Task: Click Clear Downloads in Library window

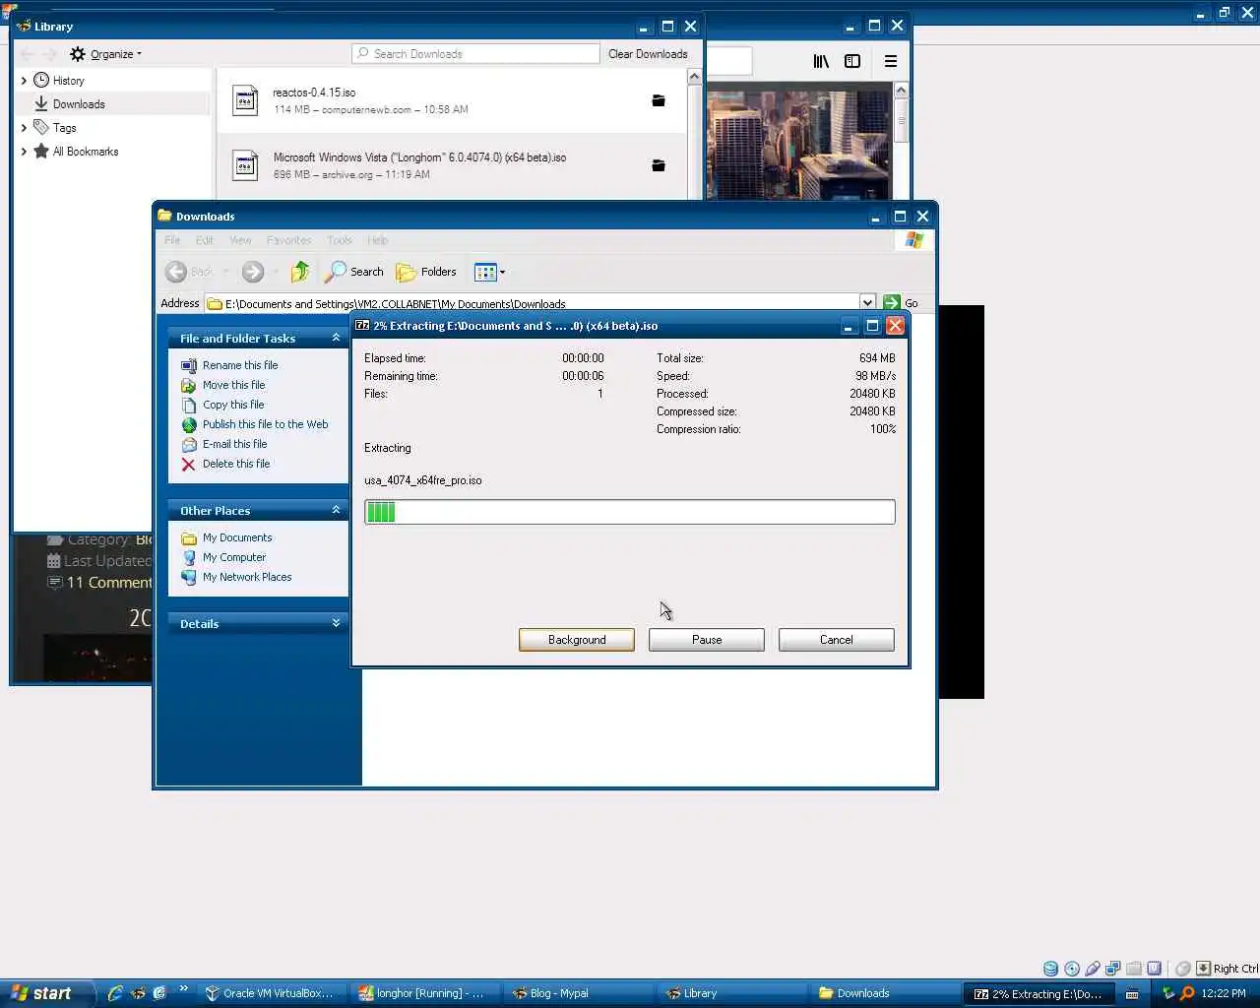Action: coord(648,54)
